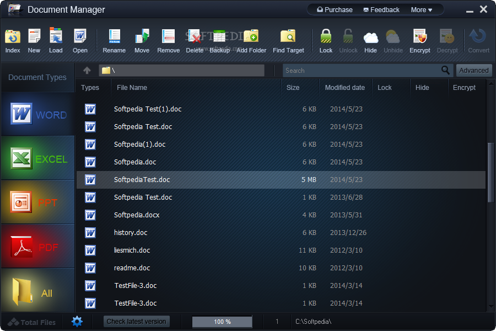Filter by PPT document type
The image size is (496, 331).
click(37, 202)
